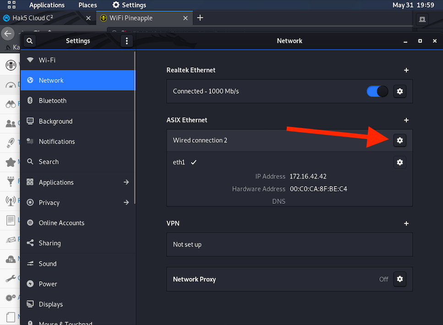The image size is (443, 325).
Task: Open Search settings
Action: point(78,162)
